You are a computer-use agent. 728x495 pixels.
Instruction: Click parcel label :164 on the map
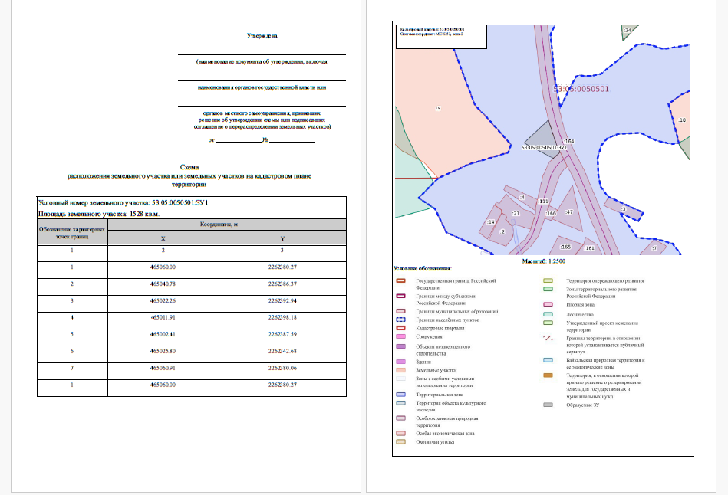click(568, 141)
